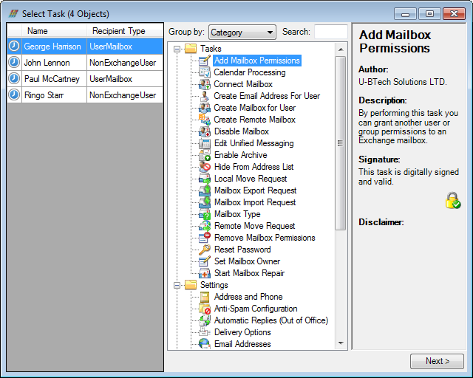Screen dimensions: 473x378
Task: Select the Anti-Spam Configuration setting
Action: coord(256,309)
